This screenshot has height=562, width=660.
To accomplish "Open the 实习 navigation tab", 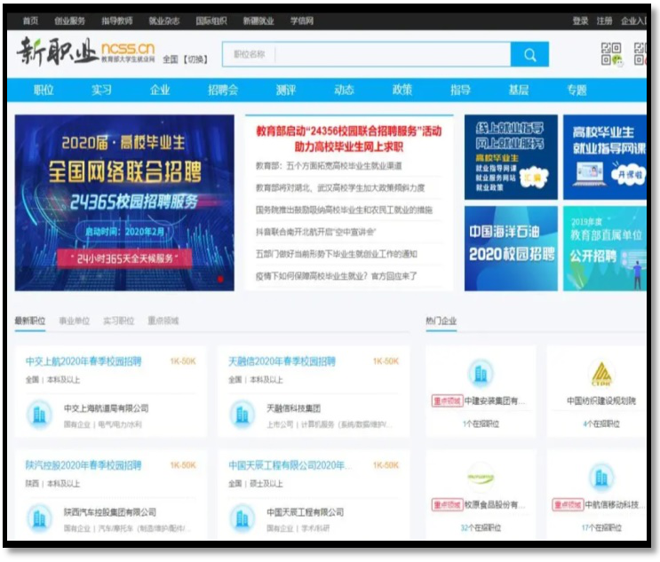I will point(102,90).
